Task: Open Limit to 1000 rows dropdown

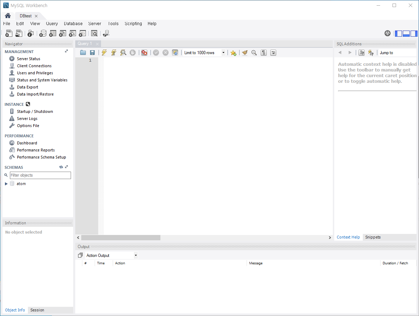Action: click(223, 53)
